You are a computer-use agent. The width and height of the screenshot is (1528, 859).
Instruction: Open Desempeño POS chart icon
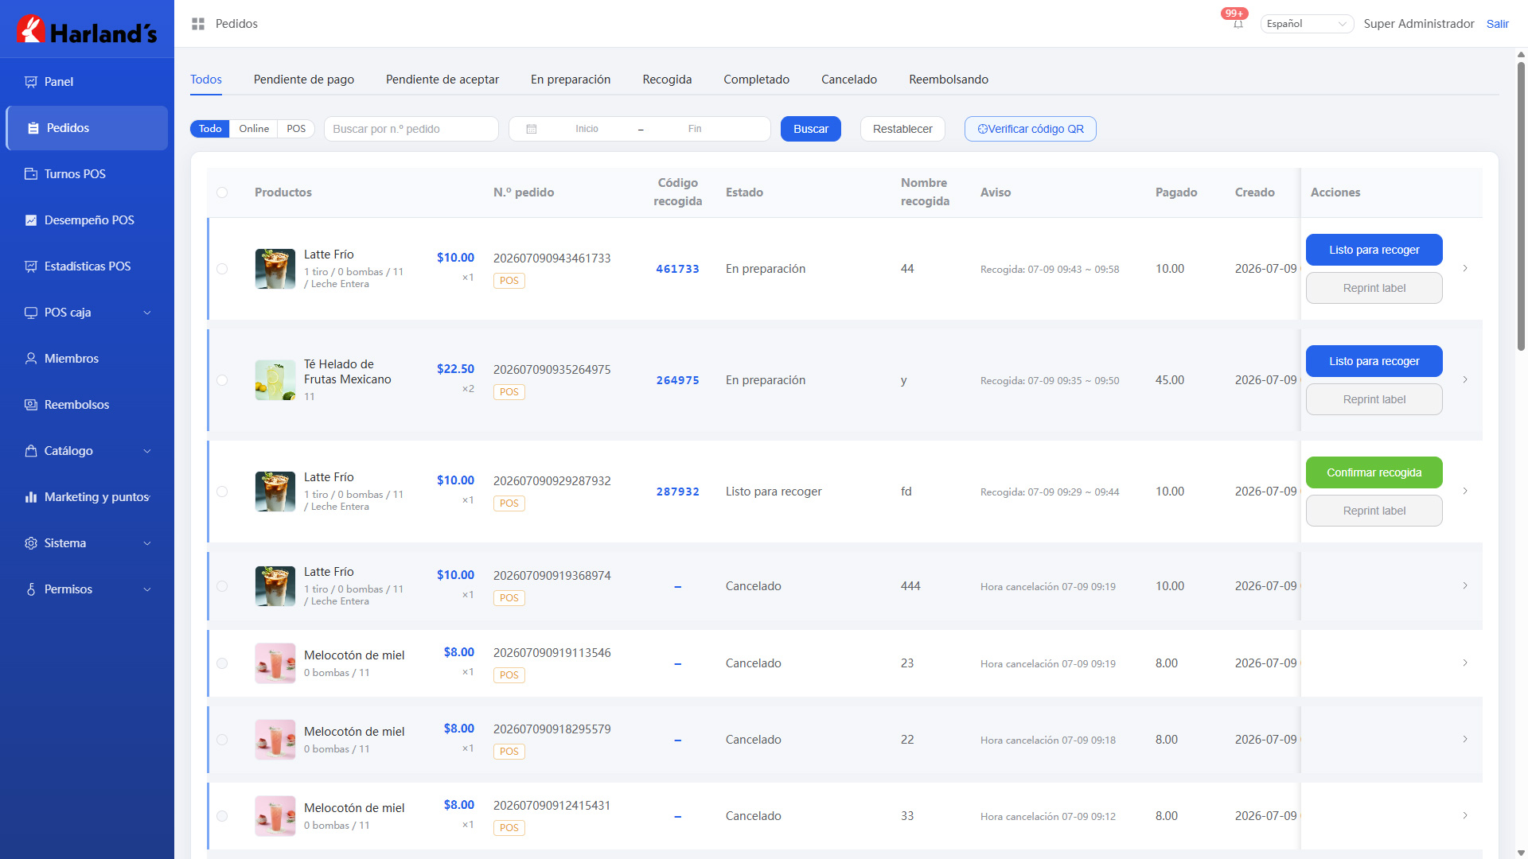click(31, 220)
